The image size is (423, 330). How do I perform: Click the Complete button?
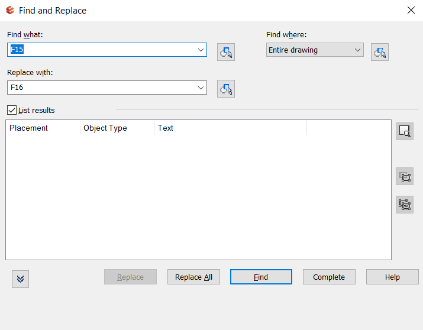[329, 277]
